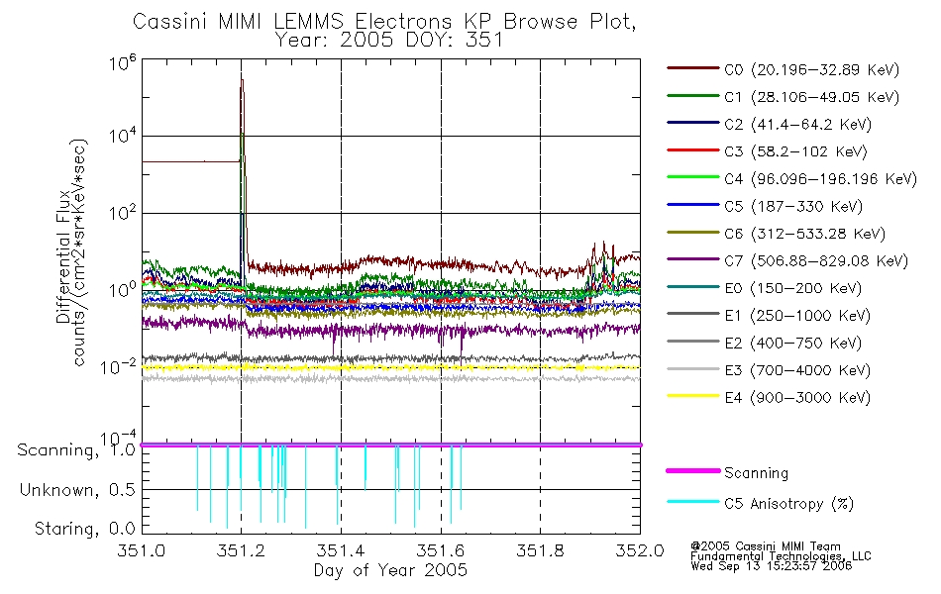941x594 pixels.
Task: Click the Staring, 0.0 axis label
Action: tap(85, 529)
